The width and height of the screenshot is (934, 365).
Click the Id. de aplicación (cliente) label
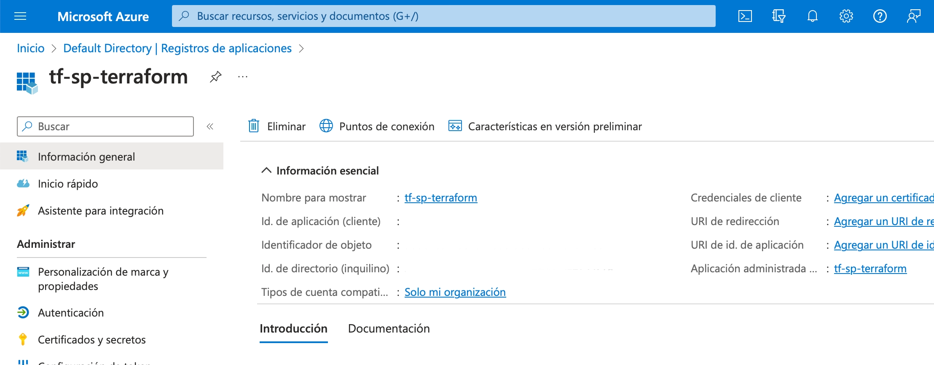(321, 221)
